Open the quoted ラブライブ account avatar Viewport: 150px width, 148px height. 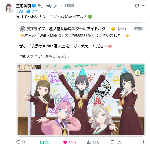(x=22, y=29)
